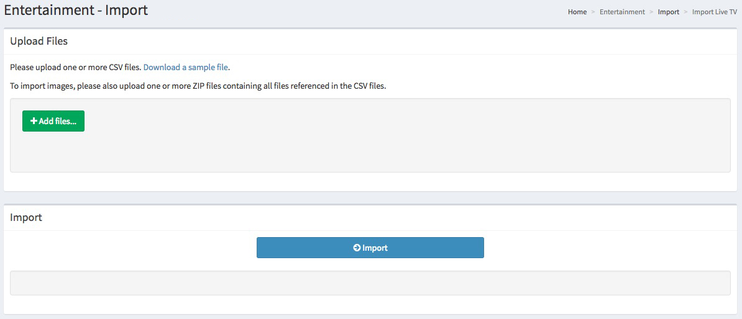Click the separator before Import Live TV
Viewport: 742px width, 319px height.
686,12
